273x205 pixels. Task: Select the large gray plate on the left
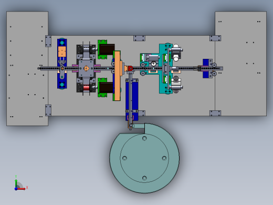pyautogui.click(x=27, y=68)
